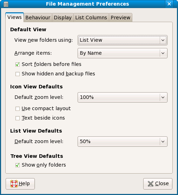Expand the Arrange items combo box
Viewport: 178px width, 195px height.
pos(123,53)
